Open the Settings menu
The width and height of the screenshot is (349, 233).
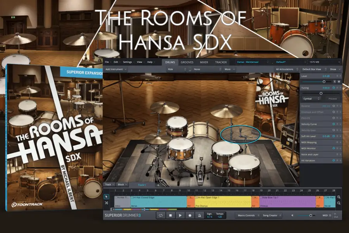pos(128,62)
